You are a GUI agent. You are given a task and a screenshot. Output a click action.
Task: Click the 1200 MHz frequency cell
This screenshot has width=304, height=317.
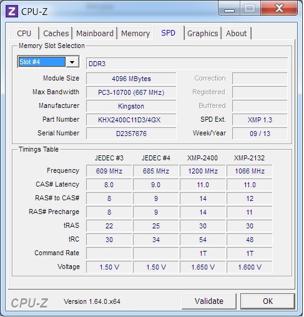point(203,171)
